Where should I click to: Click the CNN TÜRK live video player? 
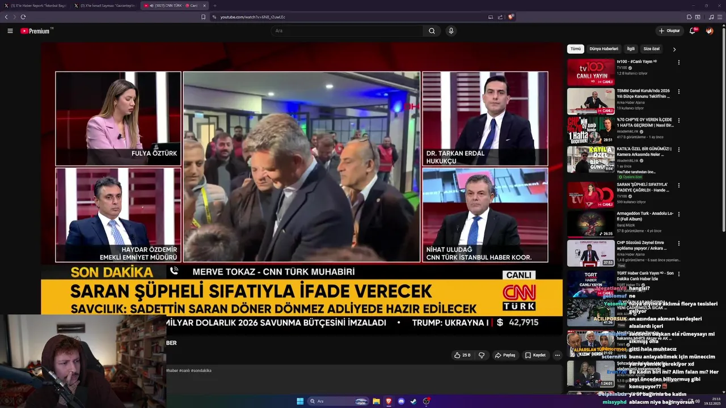coord(302,189)
